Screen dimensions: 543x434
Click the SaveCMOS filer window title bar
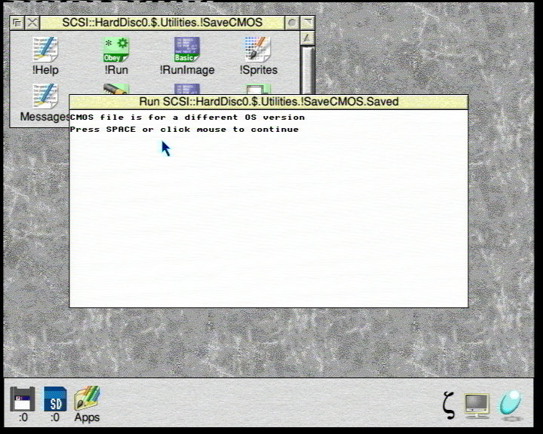pos(162,23)
